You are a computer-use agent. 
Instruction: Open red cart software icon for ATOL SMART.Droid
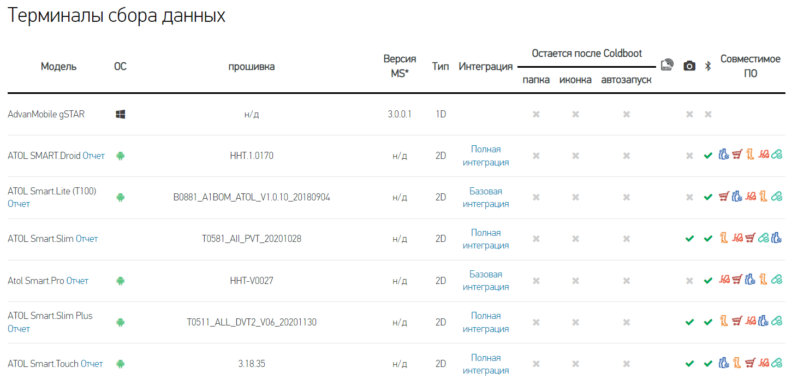click(737, 155)
